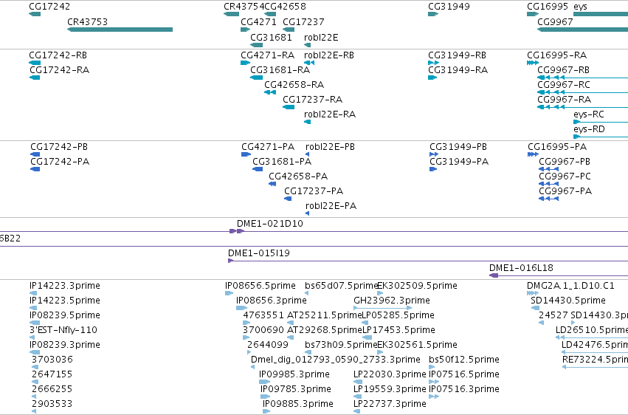Select protein CG16995-PA
The height and width of the screenshot is (415, 628).
[557, 147]
